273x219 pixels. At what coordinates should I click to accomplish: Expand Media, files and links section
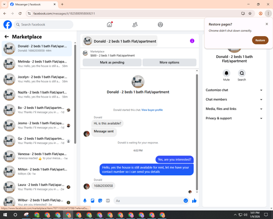click(234, 109)
